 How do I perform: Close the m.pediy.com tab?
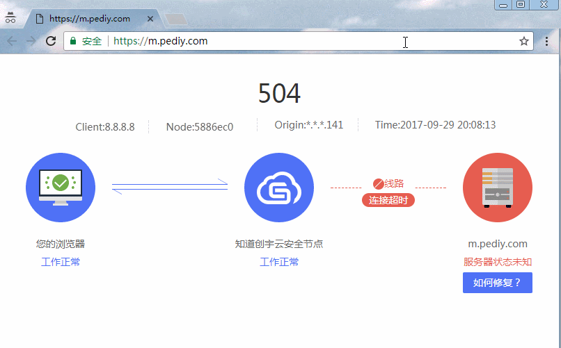coord(150,19)
